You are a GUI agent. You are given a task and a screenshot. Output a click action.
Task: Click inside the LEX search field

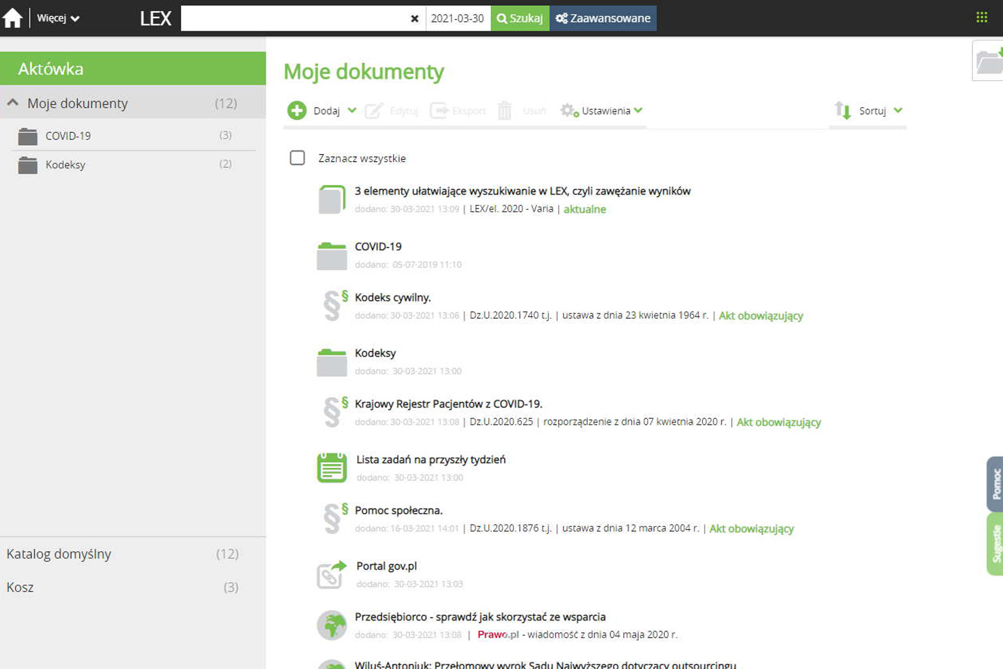click(294, 18)
